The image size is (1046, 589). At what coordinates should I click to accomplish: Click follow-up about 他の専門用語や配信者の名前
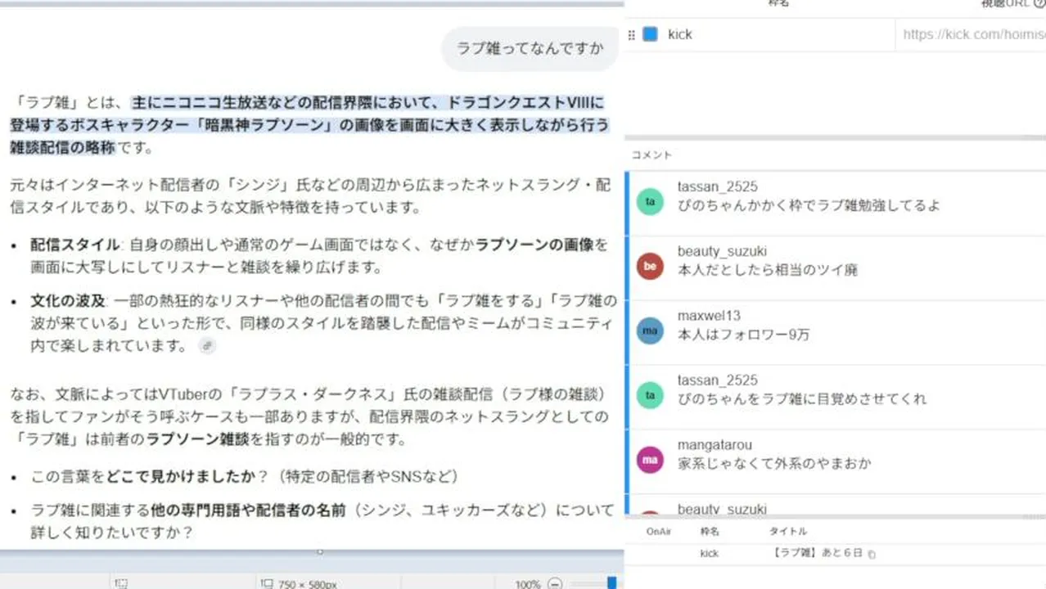pyautogui.click(x=322, y=521)
